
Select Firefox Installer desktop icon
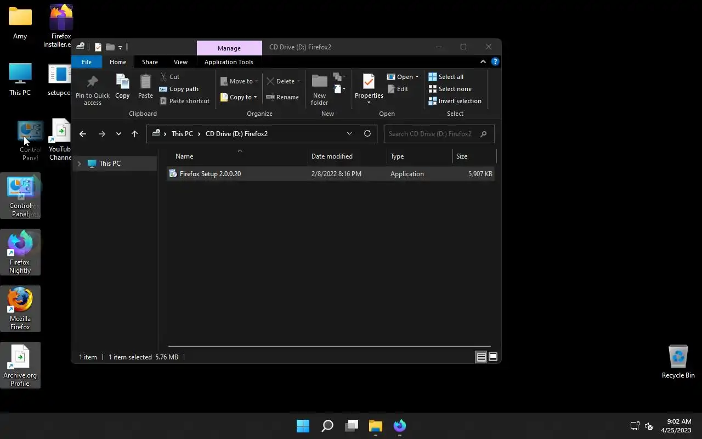point(60,26)
